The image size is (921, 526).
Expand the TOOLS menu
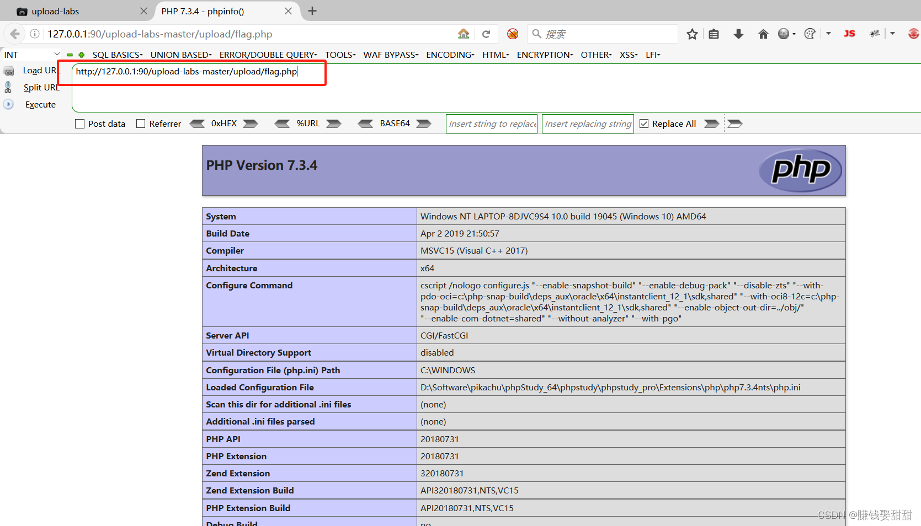click(340, 55)
